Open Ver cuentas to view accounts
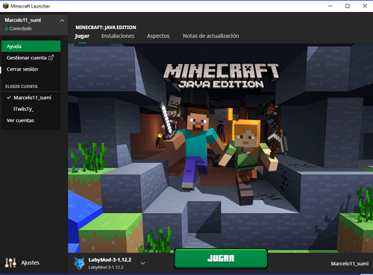The image size is (373, 275). tap(31, 121)
